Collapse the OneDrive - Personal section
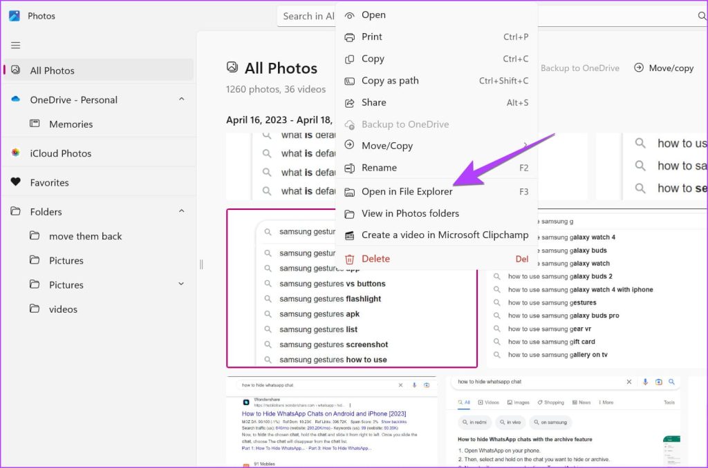 tap(182, 99)
